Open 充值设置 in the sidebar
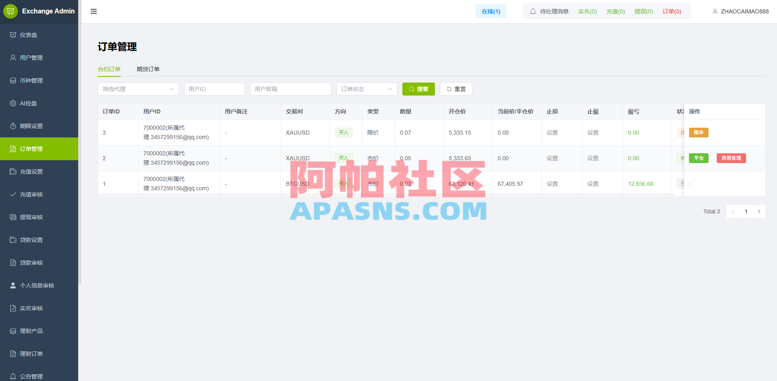777x381 pixels. (x=39, y=172)
